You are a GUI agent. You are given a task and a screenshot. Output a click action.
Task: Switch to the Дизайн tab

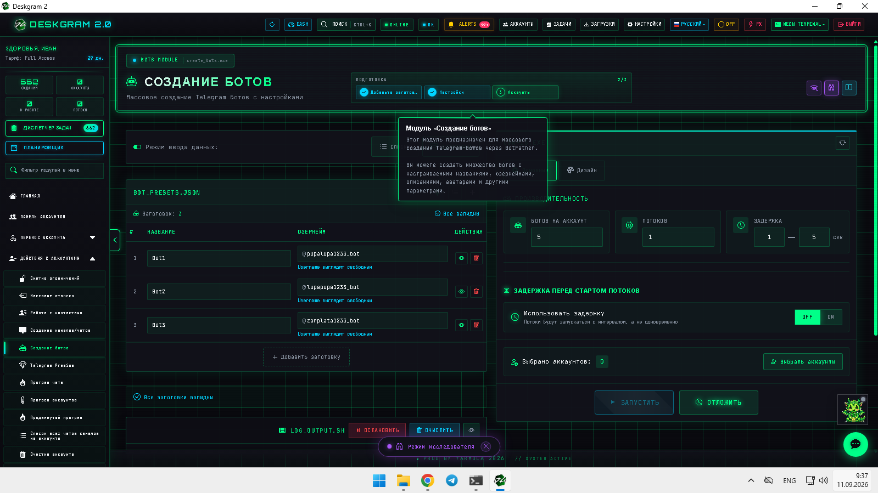(581, 171)
